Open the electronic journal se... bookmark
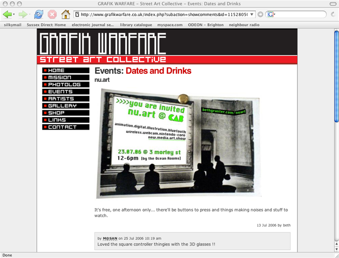Viewport: 339px width, 258px height. [x=92, y=25]
